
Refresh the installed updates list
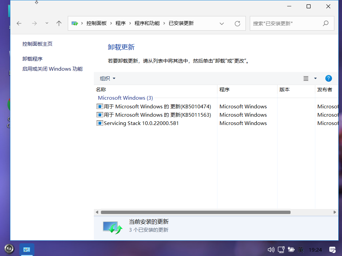[237, 24]
